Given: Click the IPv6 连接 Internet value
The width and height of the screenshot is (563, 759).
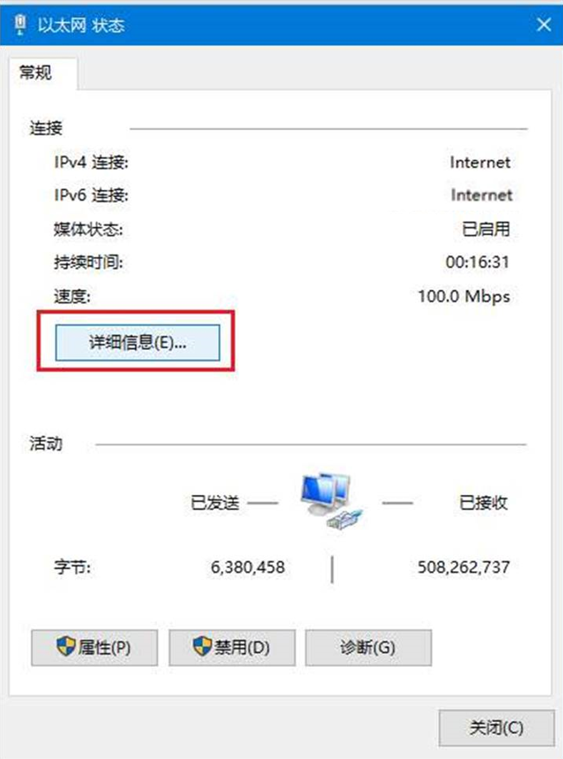Looking at the screenshot, I should 481,195.
